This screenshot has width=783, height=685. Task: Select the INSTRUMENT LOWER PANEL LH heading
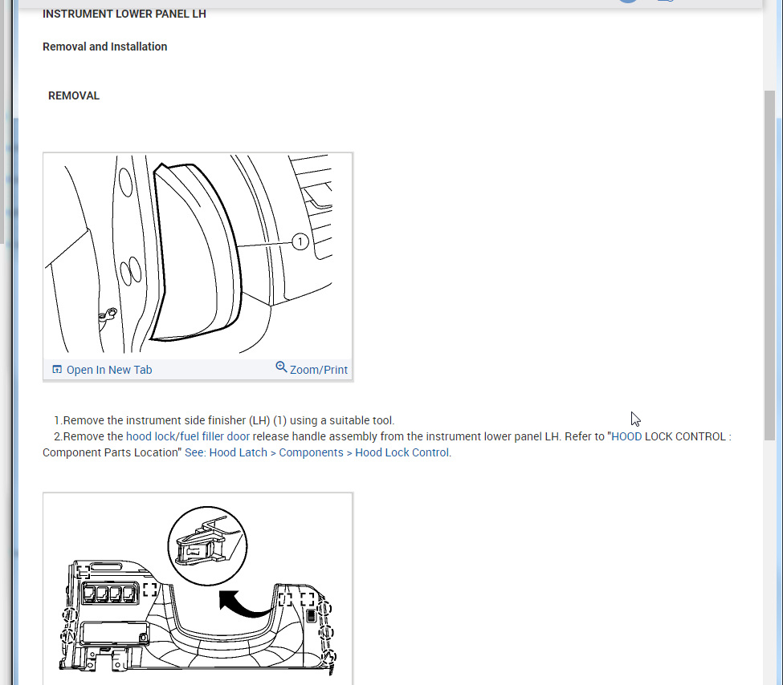(x=124, y=14)
